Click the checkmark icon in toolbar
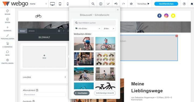Screen dimensions: 194x102 tap(108, 4)
